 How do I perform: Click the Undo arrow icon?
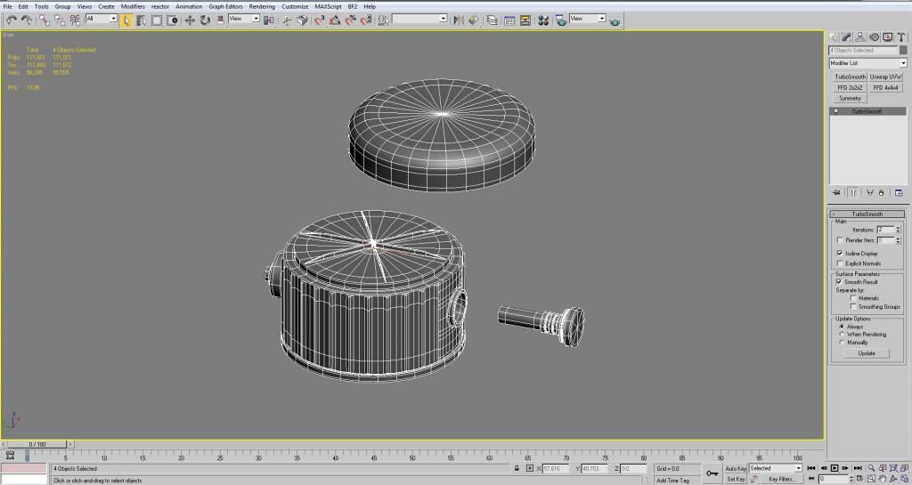[11, 20]
